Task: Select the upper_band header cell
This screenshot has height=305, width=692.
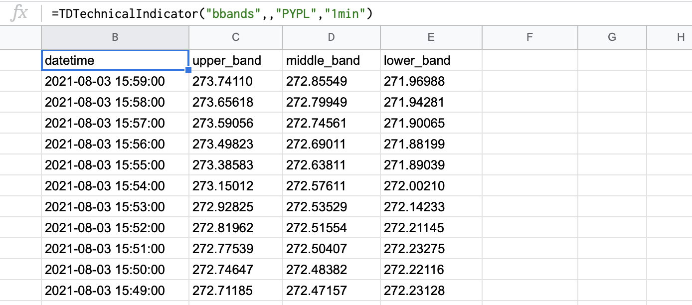Action: (235, 60)
